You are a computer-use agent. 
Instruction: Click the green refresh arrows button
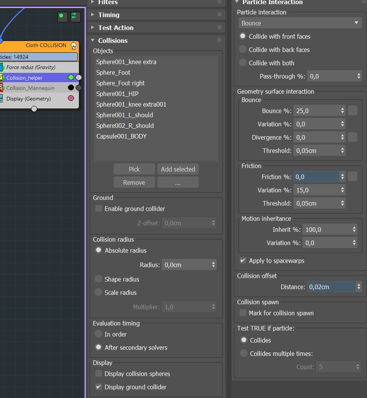click(74, 16)
